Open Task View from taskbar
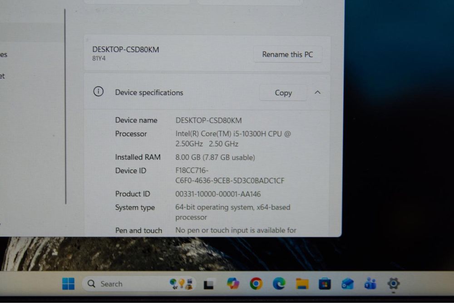Screen dimensions: 454x303 pyautogui.click(x=209, y=284)
